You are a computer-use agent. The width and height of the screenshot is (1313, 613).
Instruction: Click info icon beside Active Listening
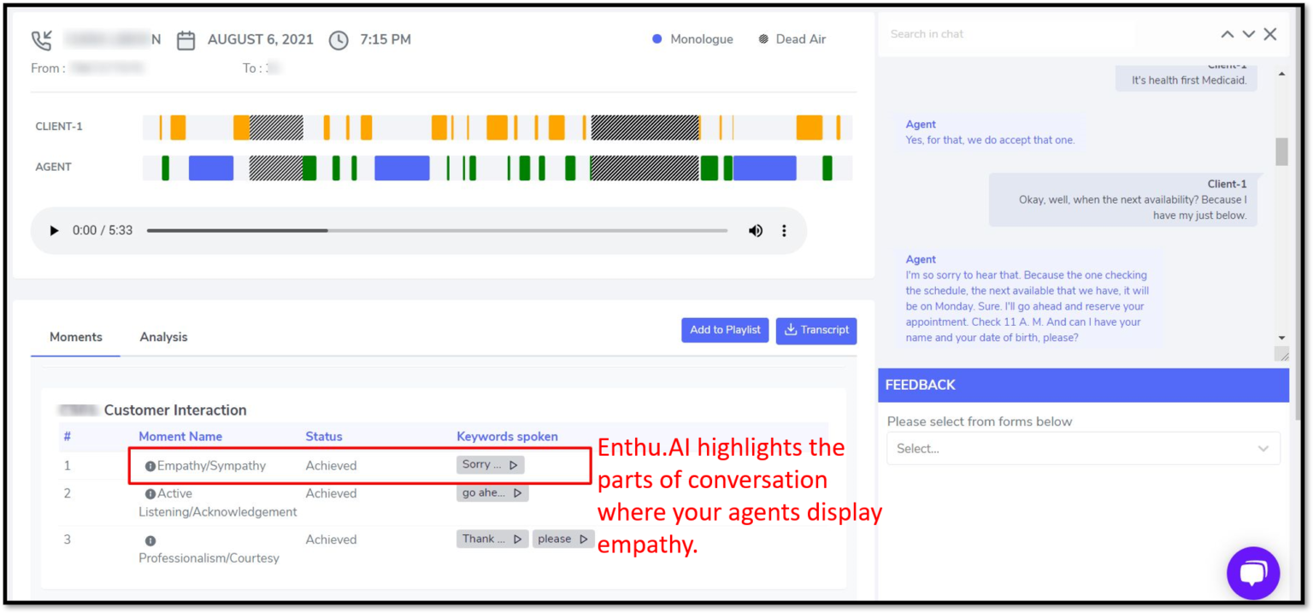(x=150, y=494)
